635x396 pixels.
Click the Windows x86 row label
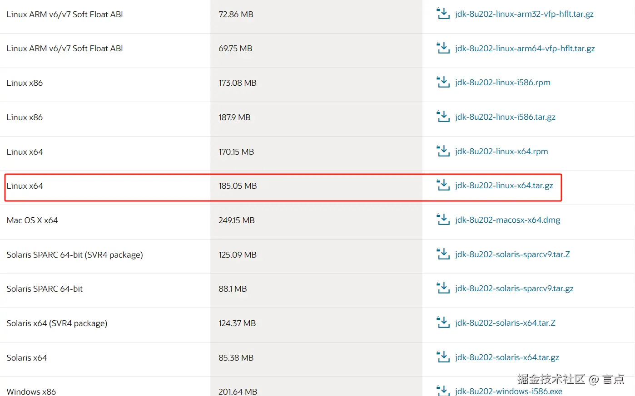point(31,391)
